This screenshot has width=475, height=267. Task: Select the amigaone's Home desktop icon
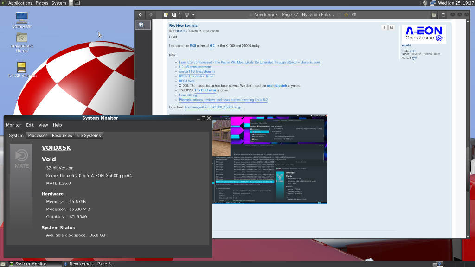(22, 42)
